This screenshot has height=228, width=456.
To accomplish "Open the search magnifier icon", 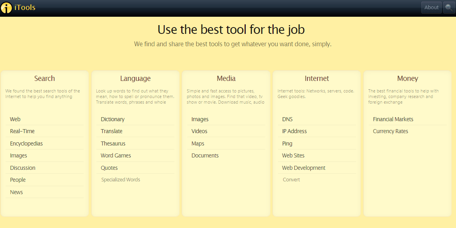I will point(449,8).
